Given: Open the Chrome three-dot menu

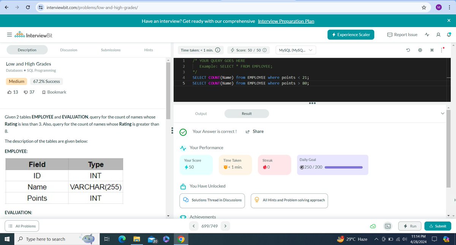Looking at the screenshot, I should [x=449, y=7].
